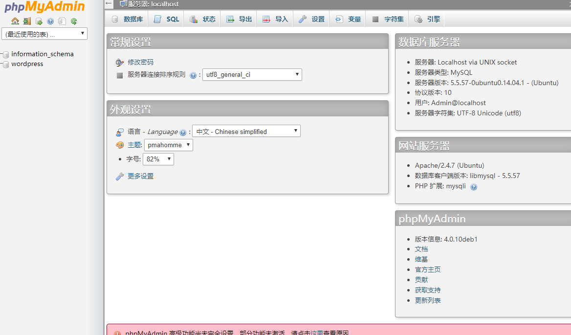Click the help icon next to 服务器连接排序规则

pos(193,75)
